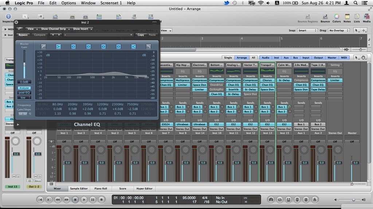
Task: Toggle the 2300Hz parametric band icon
Action: pyautogui.click(x=118, y=46)
